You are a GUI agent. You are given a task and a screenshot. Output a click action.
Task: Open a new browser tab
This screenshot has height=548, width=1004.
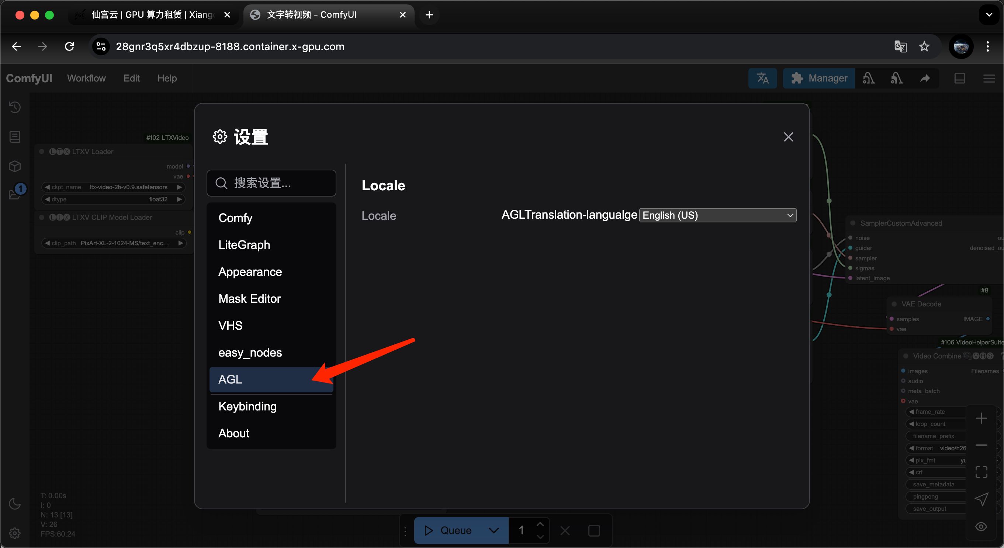429,15
